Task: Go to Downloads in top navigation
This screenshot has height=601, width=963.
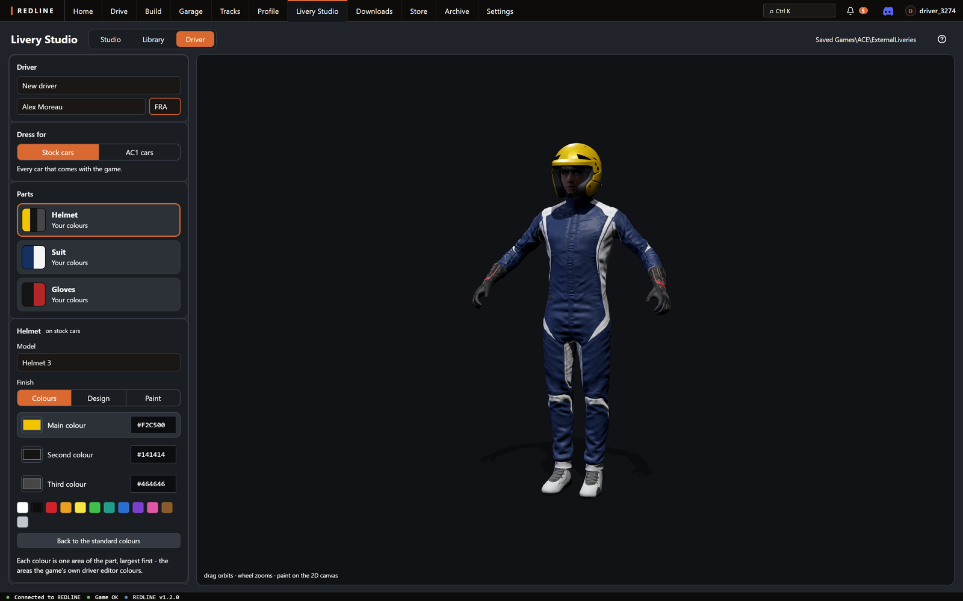Action: [x=374, y=11]
